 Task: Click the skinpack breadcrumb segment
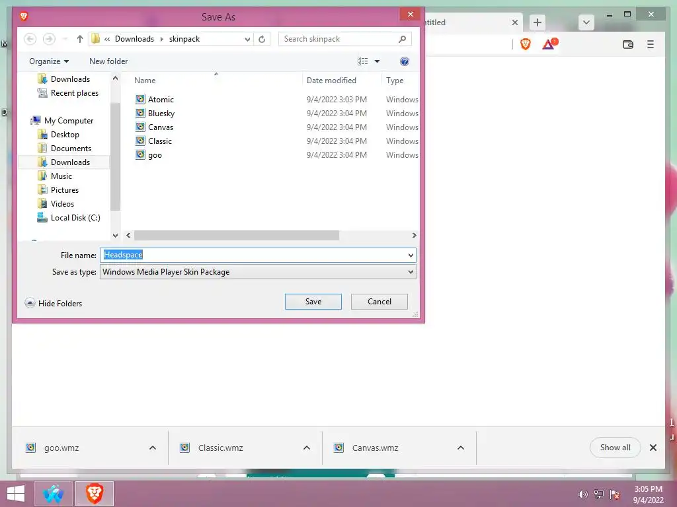(x=184, y=39)
